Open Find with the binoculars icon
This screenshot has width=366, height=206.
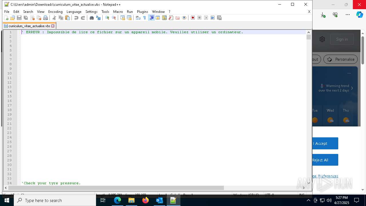coord(92,18)
